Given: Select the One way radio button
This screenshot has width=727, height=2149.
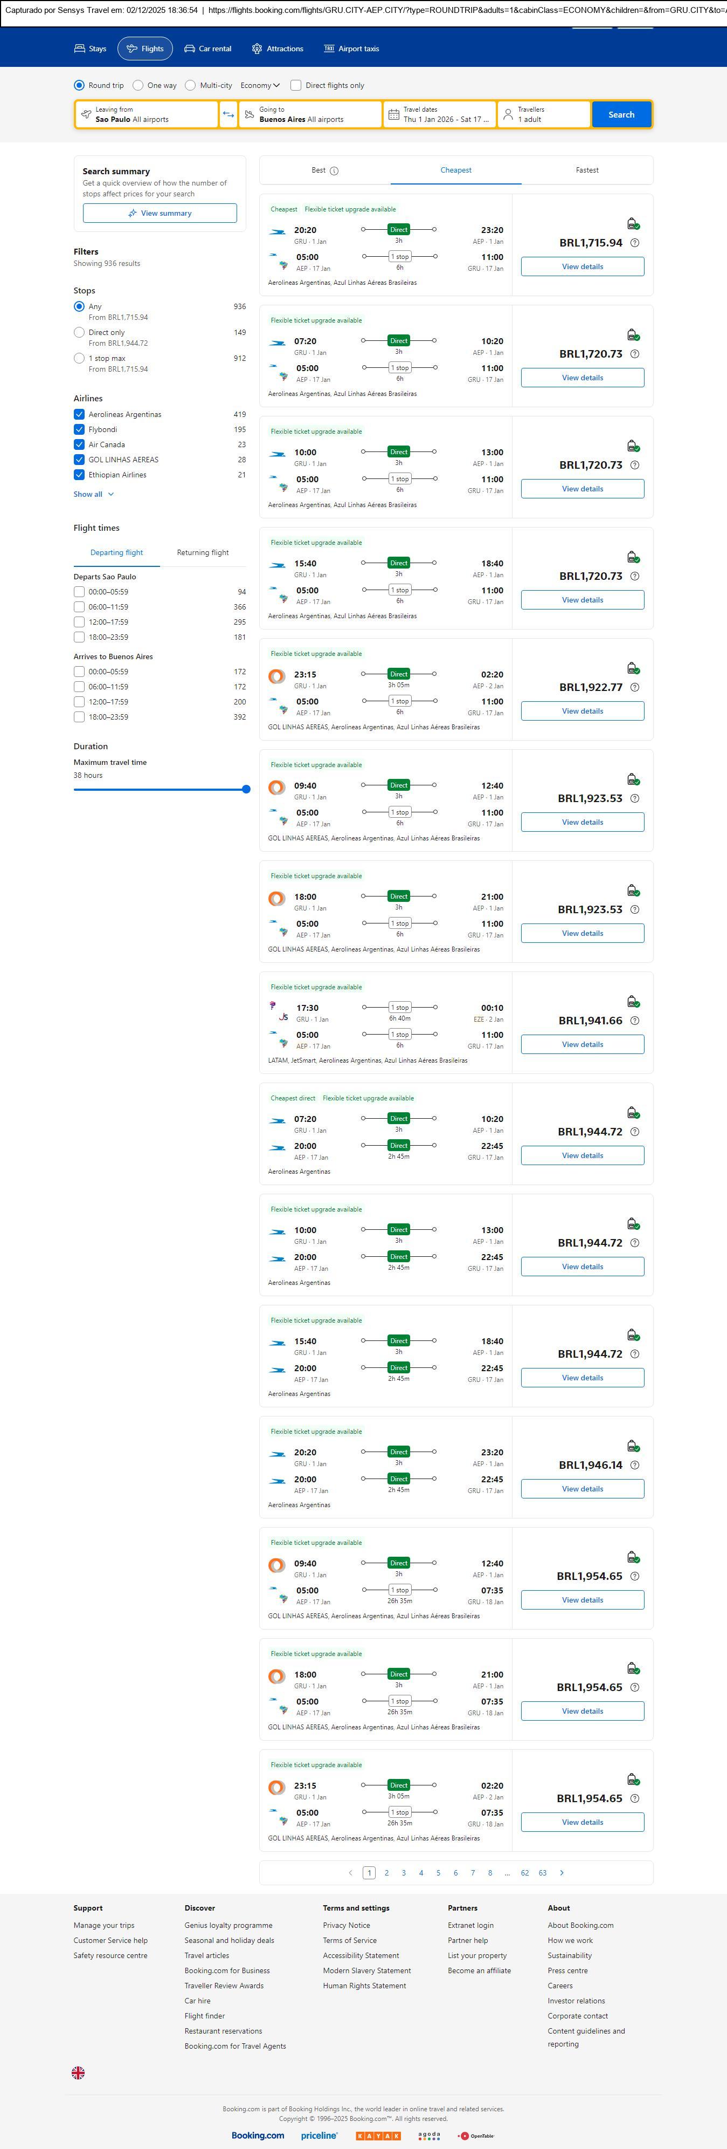Looking at the screenshot, I should coord(139,85).
